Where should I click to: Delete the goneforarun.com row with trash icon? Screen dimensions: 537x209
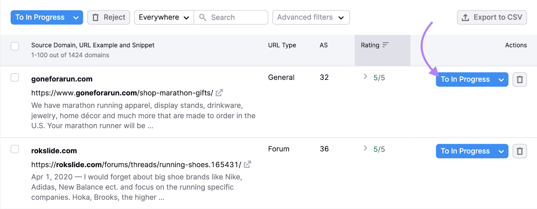pos(520,80)
